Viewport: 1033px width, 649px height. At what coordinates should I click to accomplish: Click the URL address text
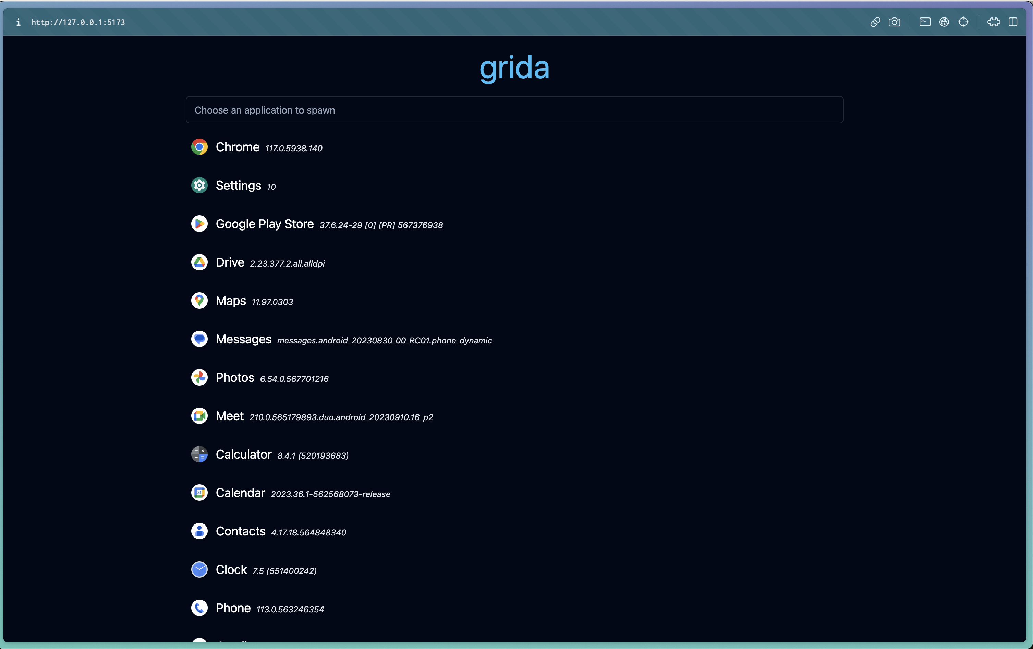78,22
